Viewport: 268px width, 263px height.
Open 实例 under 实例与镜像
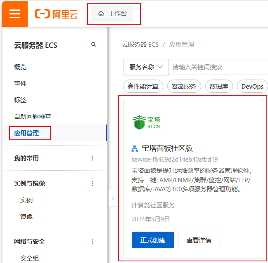26,200
